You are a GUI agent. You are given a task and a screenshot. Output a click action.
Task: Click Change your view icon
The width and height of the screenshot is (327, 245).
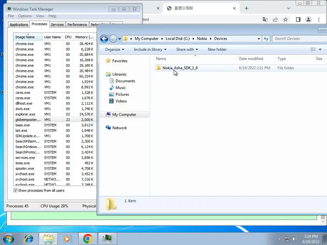tap(313, 49)
